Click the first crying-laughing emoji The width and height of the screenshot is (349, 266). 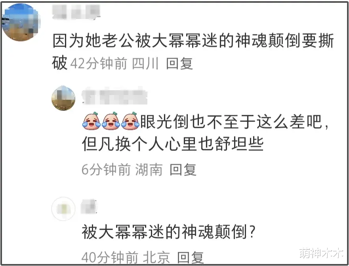(92, 121)
